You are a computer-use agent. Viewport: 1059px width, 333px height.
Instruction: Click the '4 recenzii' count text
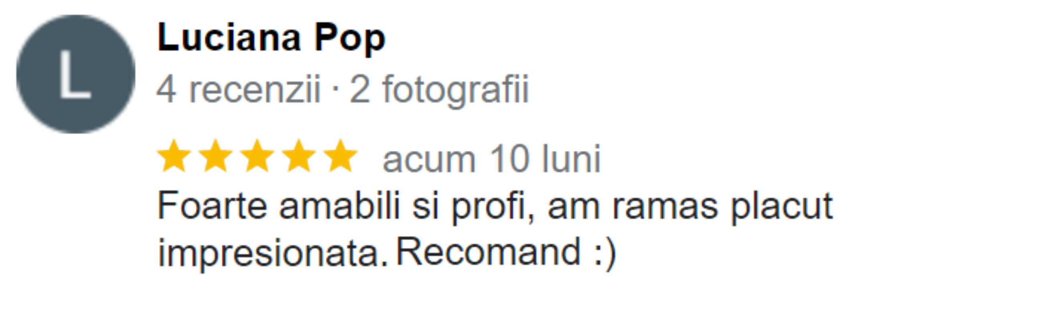[238, 89]
